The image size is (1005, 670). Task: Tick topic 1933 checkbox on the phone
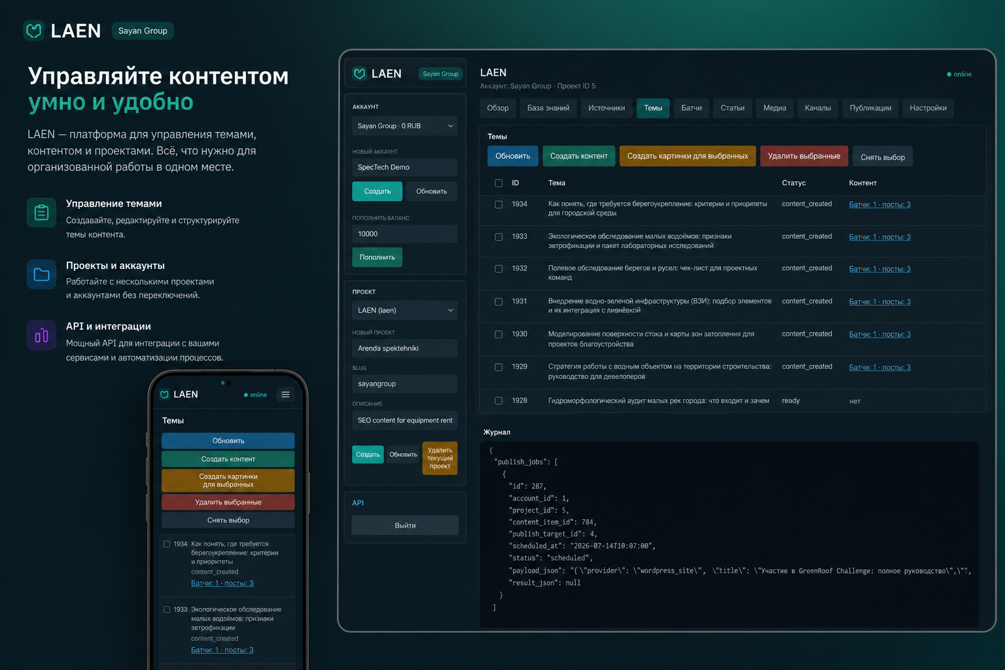pos(167,609)
